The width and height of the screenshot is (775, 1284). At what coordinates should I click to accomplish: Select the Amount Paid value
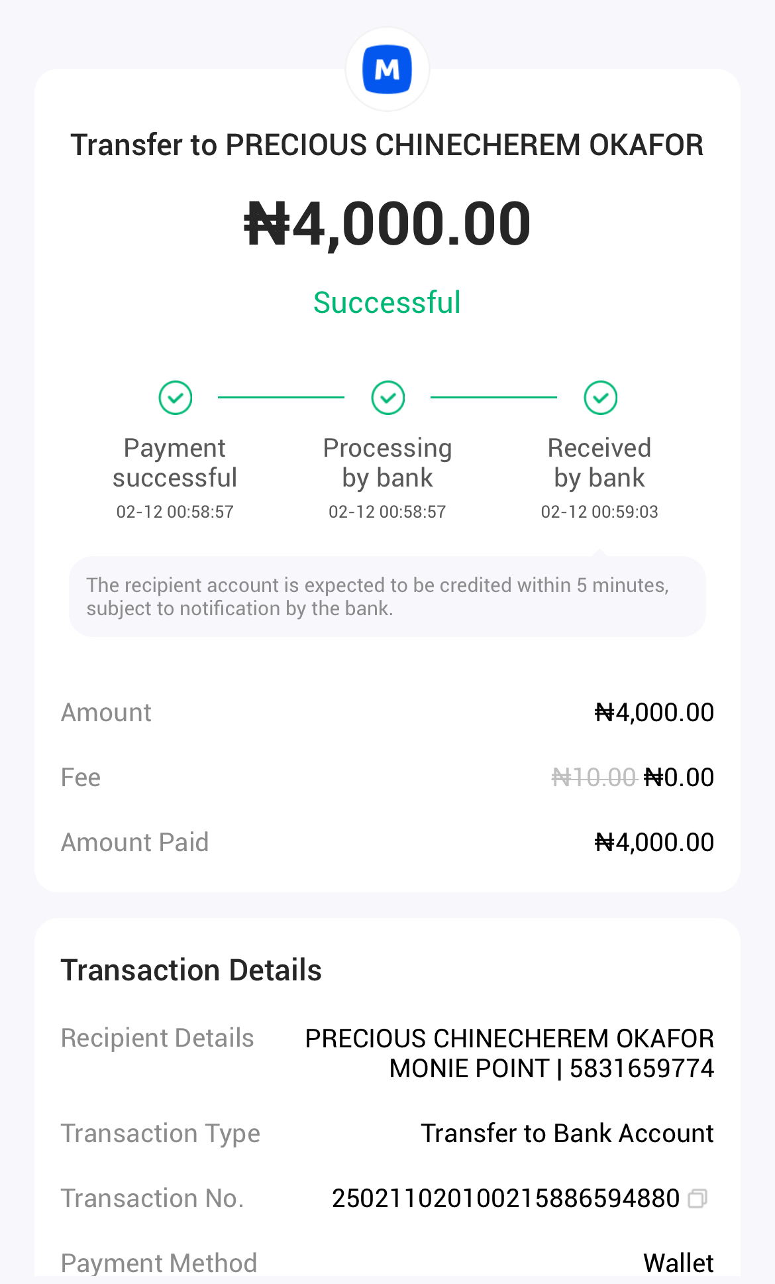click(654, 843)
